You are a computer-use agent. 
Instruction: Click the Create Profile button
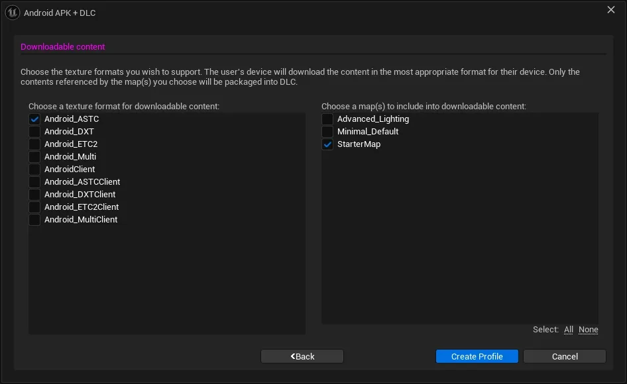(x=477, y=356)
